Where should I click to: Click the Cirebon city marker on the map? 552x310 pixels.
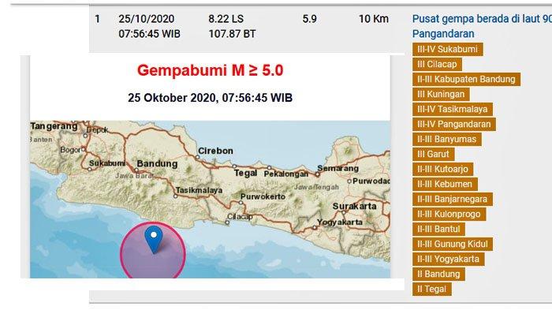[197, 158]
